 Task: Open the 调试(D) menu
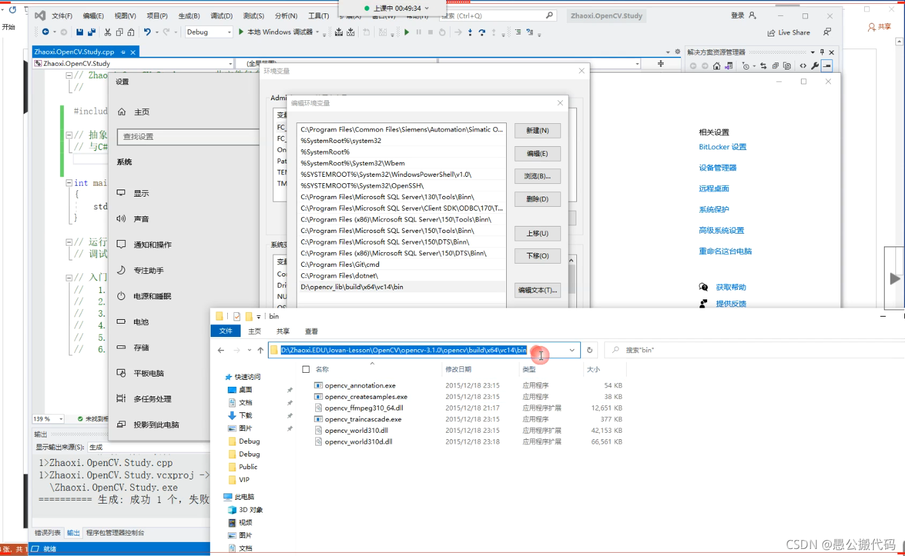pyautogui.click(x=221, y=16)
